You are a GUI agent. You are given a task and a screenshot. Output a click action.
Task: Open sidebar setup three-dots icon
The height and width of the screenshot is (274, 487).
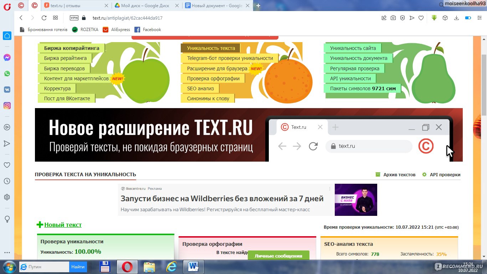[x=7, y=253]
